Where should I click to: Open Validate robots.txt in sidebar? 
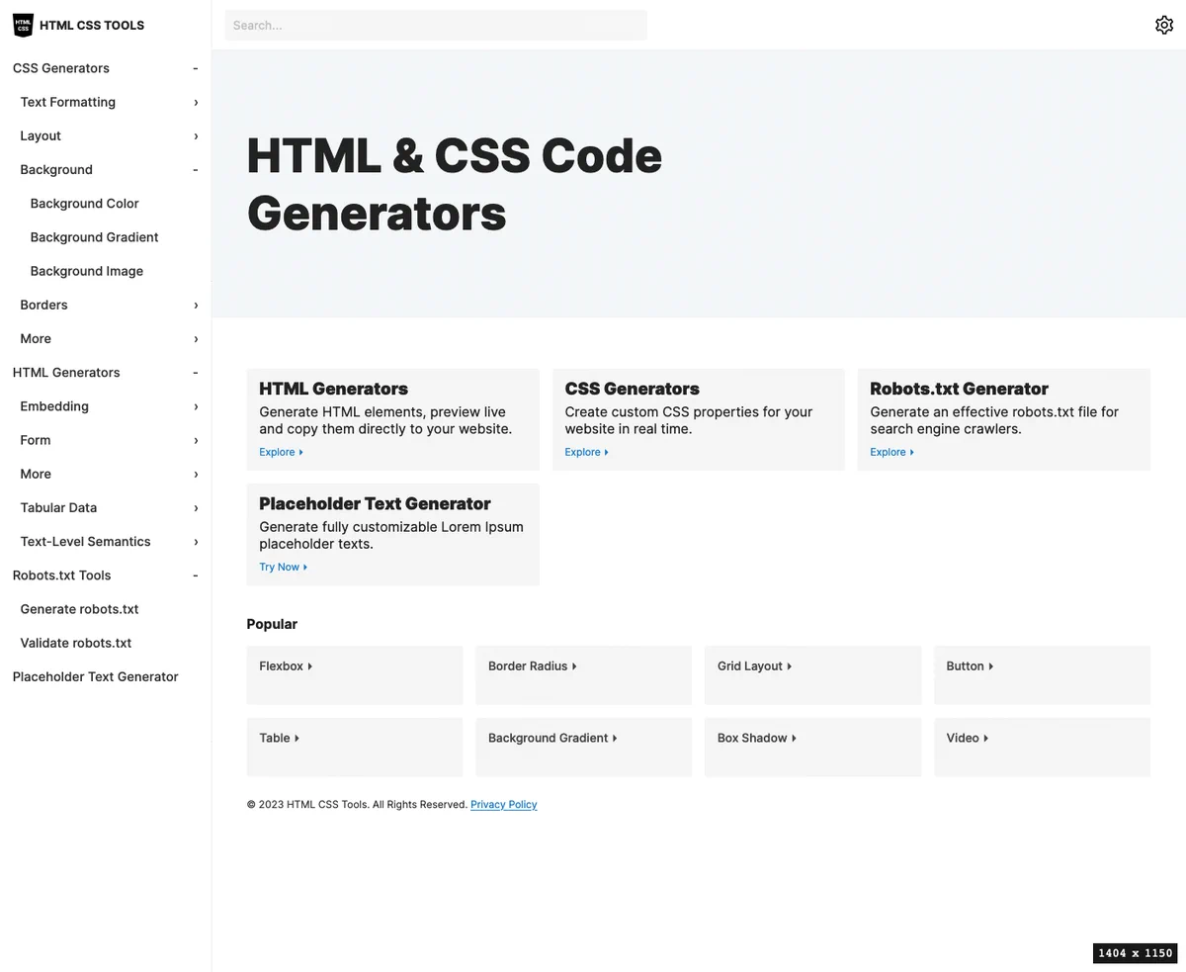[x=75, y=643]
